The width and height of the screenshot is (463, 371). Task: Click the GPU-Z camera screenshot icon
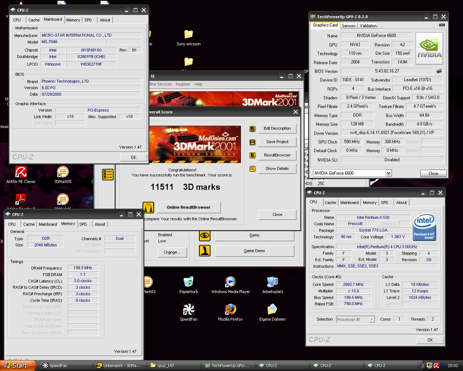click(442, 25)
